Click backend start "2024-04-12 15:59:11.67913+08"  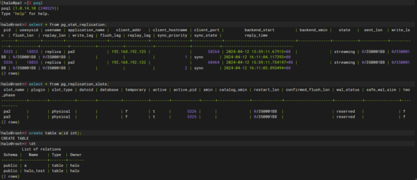pos(257,52)
